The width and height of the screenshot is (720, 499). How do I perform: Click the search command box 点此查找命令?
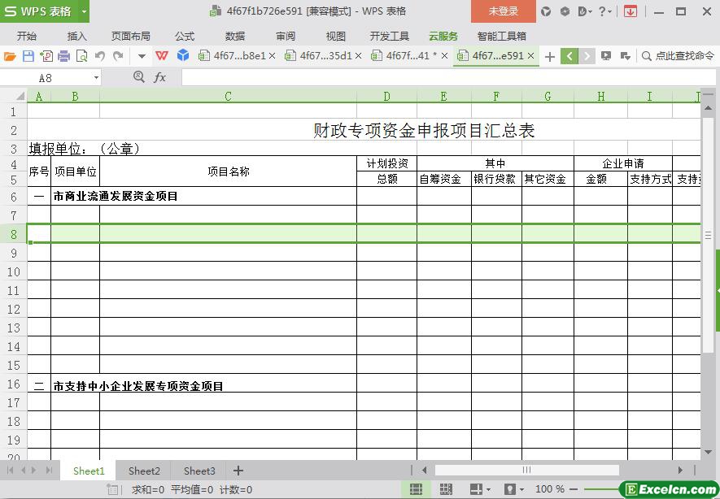[x=679, y=56]
